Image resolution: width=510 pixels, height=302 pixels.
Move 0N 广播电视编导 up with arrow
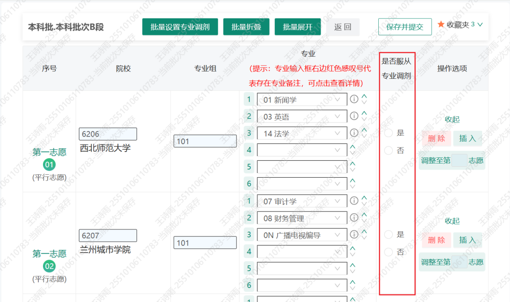[x=364, y=231]
